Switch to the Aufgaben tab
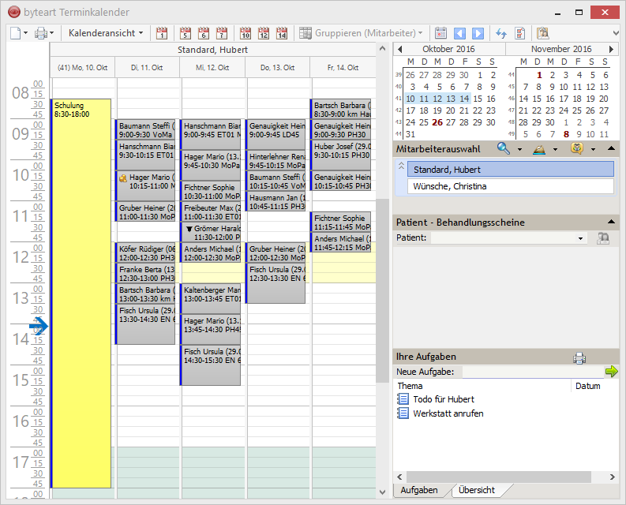This screenshot has width=626, height=505. click(x=419, y=490)
